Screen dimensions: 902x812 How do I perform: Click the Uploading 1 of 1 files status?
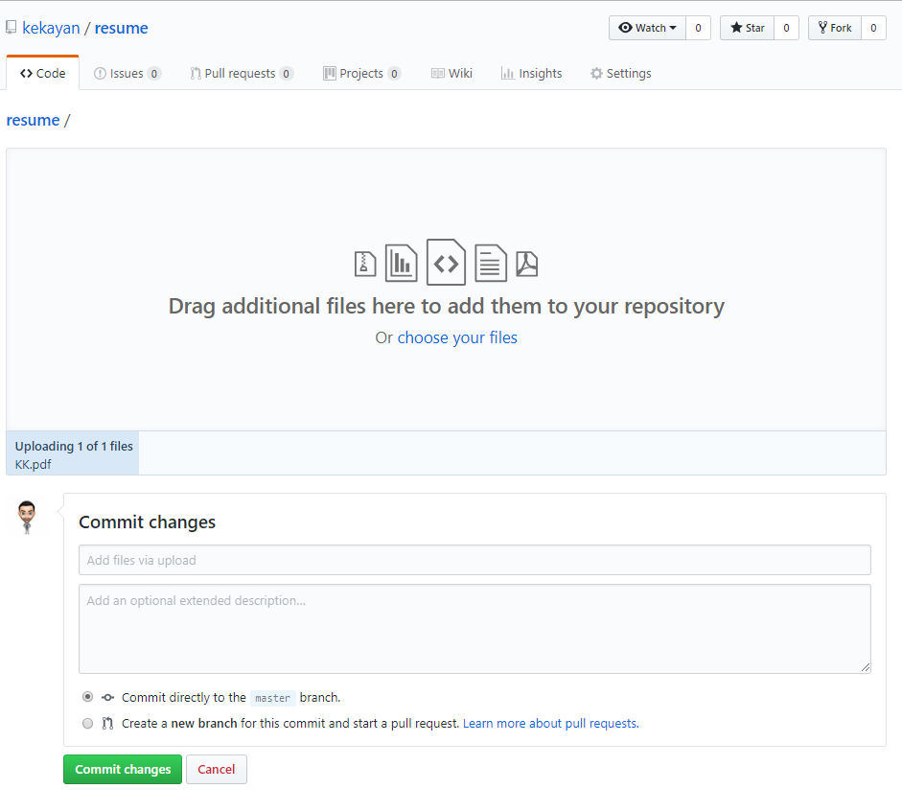point(74,446)
